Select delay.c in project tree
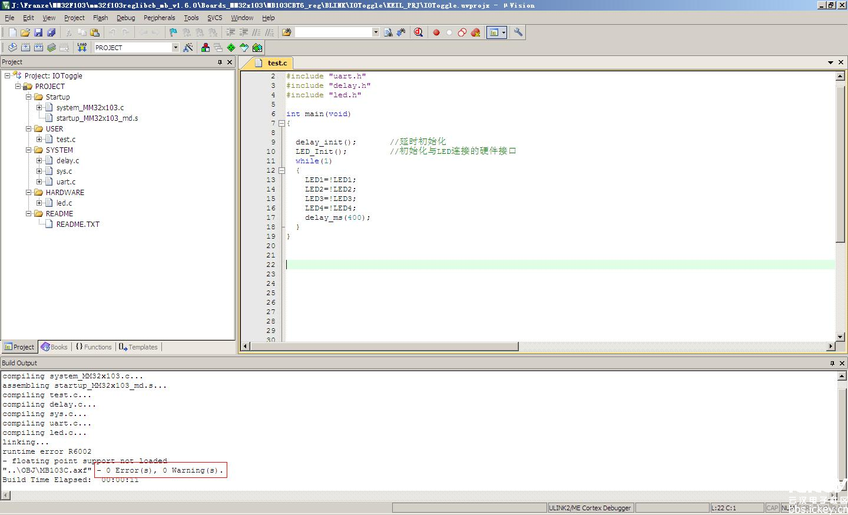848x515 pixels. tap(68, 160)
